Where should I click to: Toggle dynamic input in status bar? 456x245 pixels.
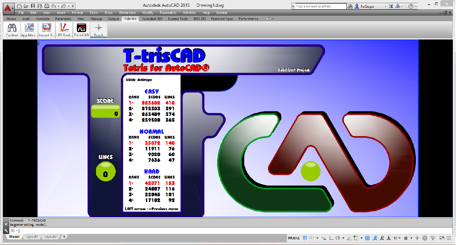coord(324,238)
